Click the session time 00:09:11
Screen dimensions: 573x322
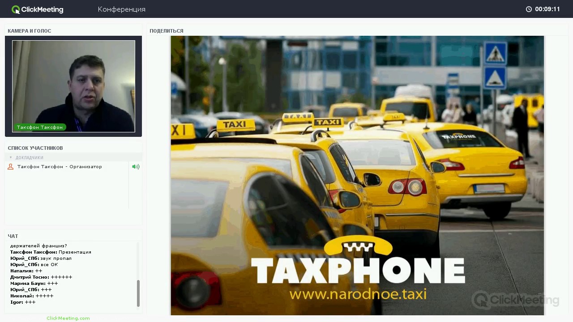(547, 9)
